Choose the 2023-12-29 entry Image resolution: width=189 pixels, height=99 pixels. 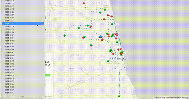pos(23,29)
